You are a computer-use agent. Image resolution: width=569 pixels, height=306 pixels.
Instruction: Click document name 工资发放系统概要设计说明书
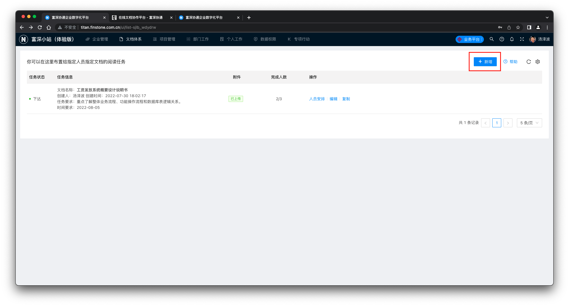click(x=102, y=90)
